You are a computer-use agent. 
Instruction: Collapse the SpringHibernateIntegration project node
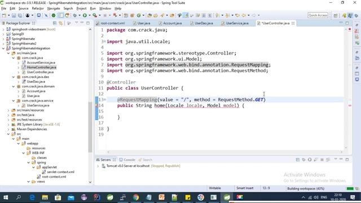click(x=3, y=48)
